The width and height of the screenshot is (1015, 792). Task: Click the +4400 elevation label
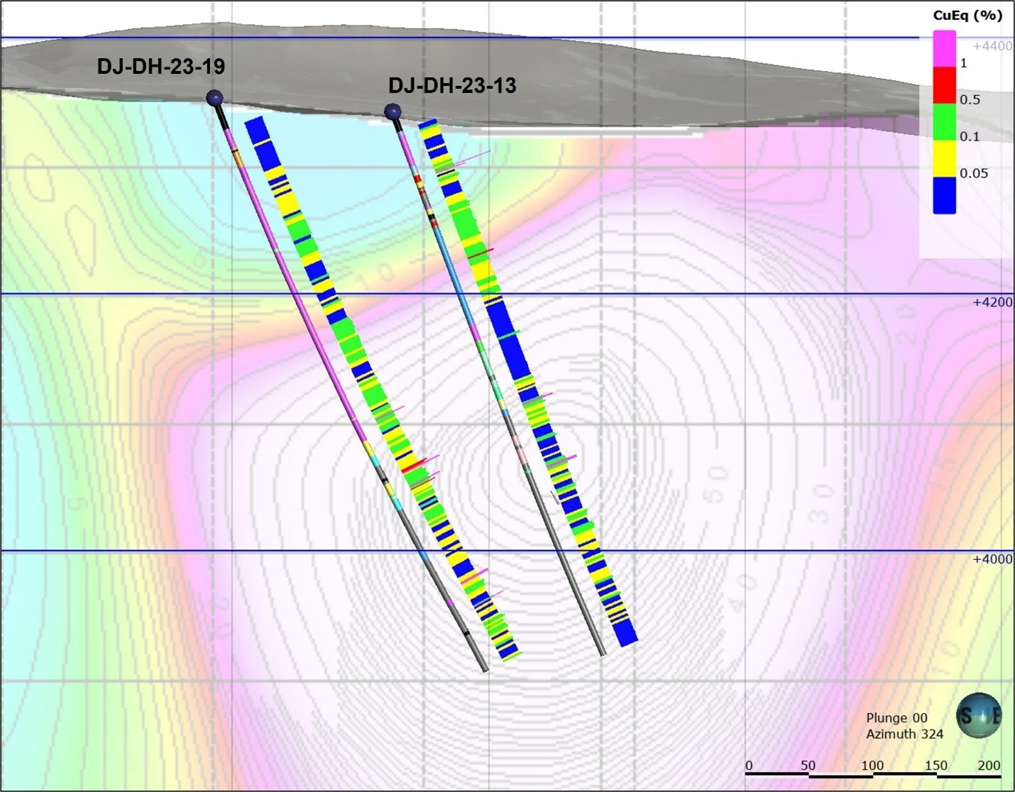992,46
